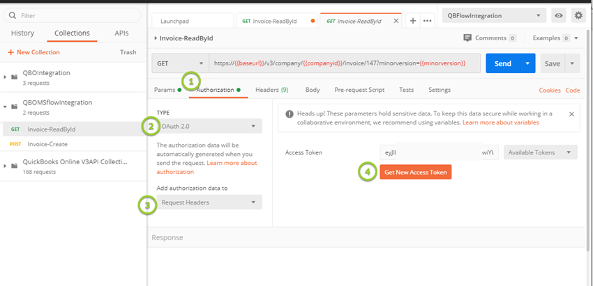Switch to the History tab

[x=23, y=33]
